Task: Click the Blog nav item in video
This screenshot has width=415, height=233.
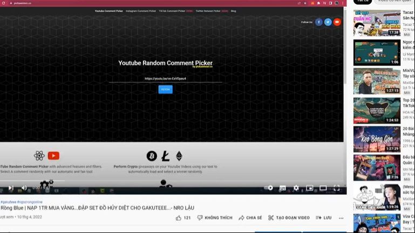Action: [234, 11]
